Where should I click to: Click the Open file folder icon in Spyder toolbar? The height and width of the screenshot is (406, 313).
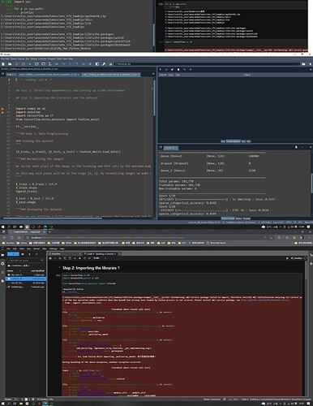(x=10, y=64)
